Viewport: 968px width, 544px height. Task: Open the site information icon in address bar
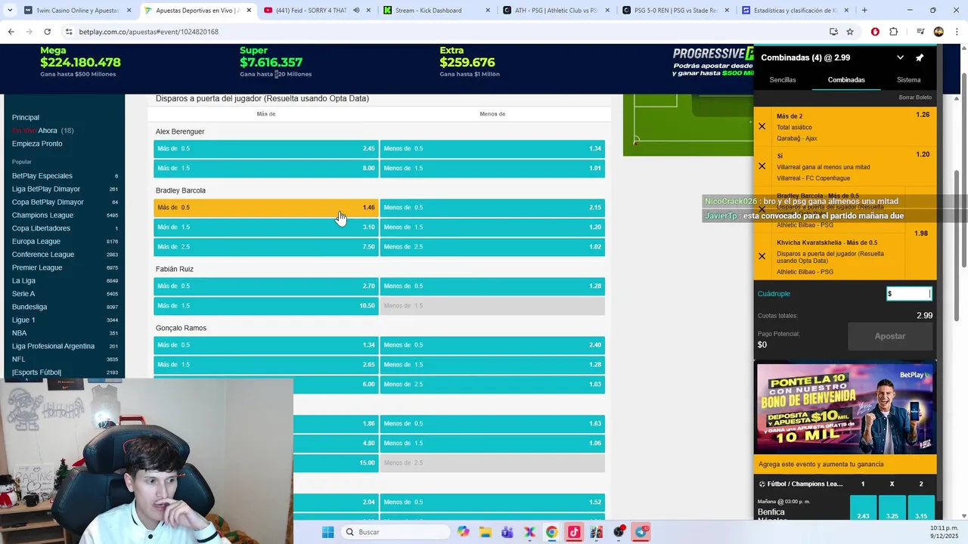[69, 32]
